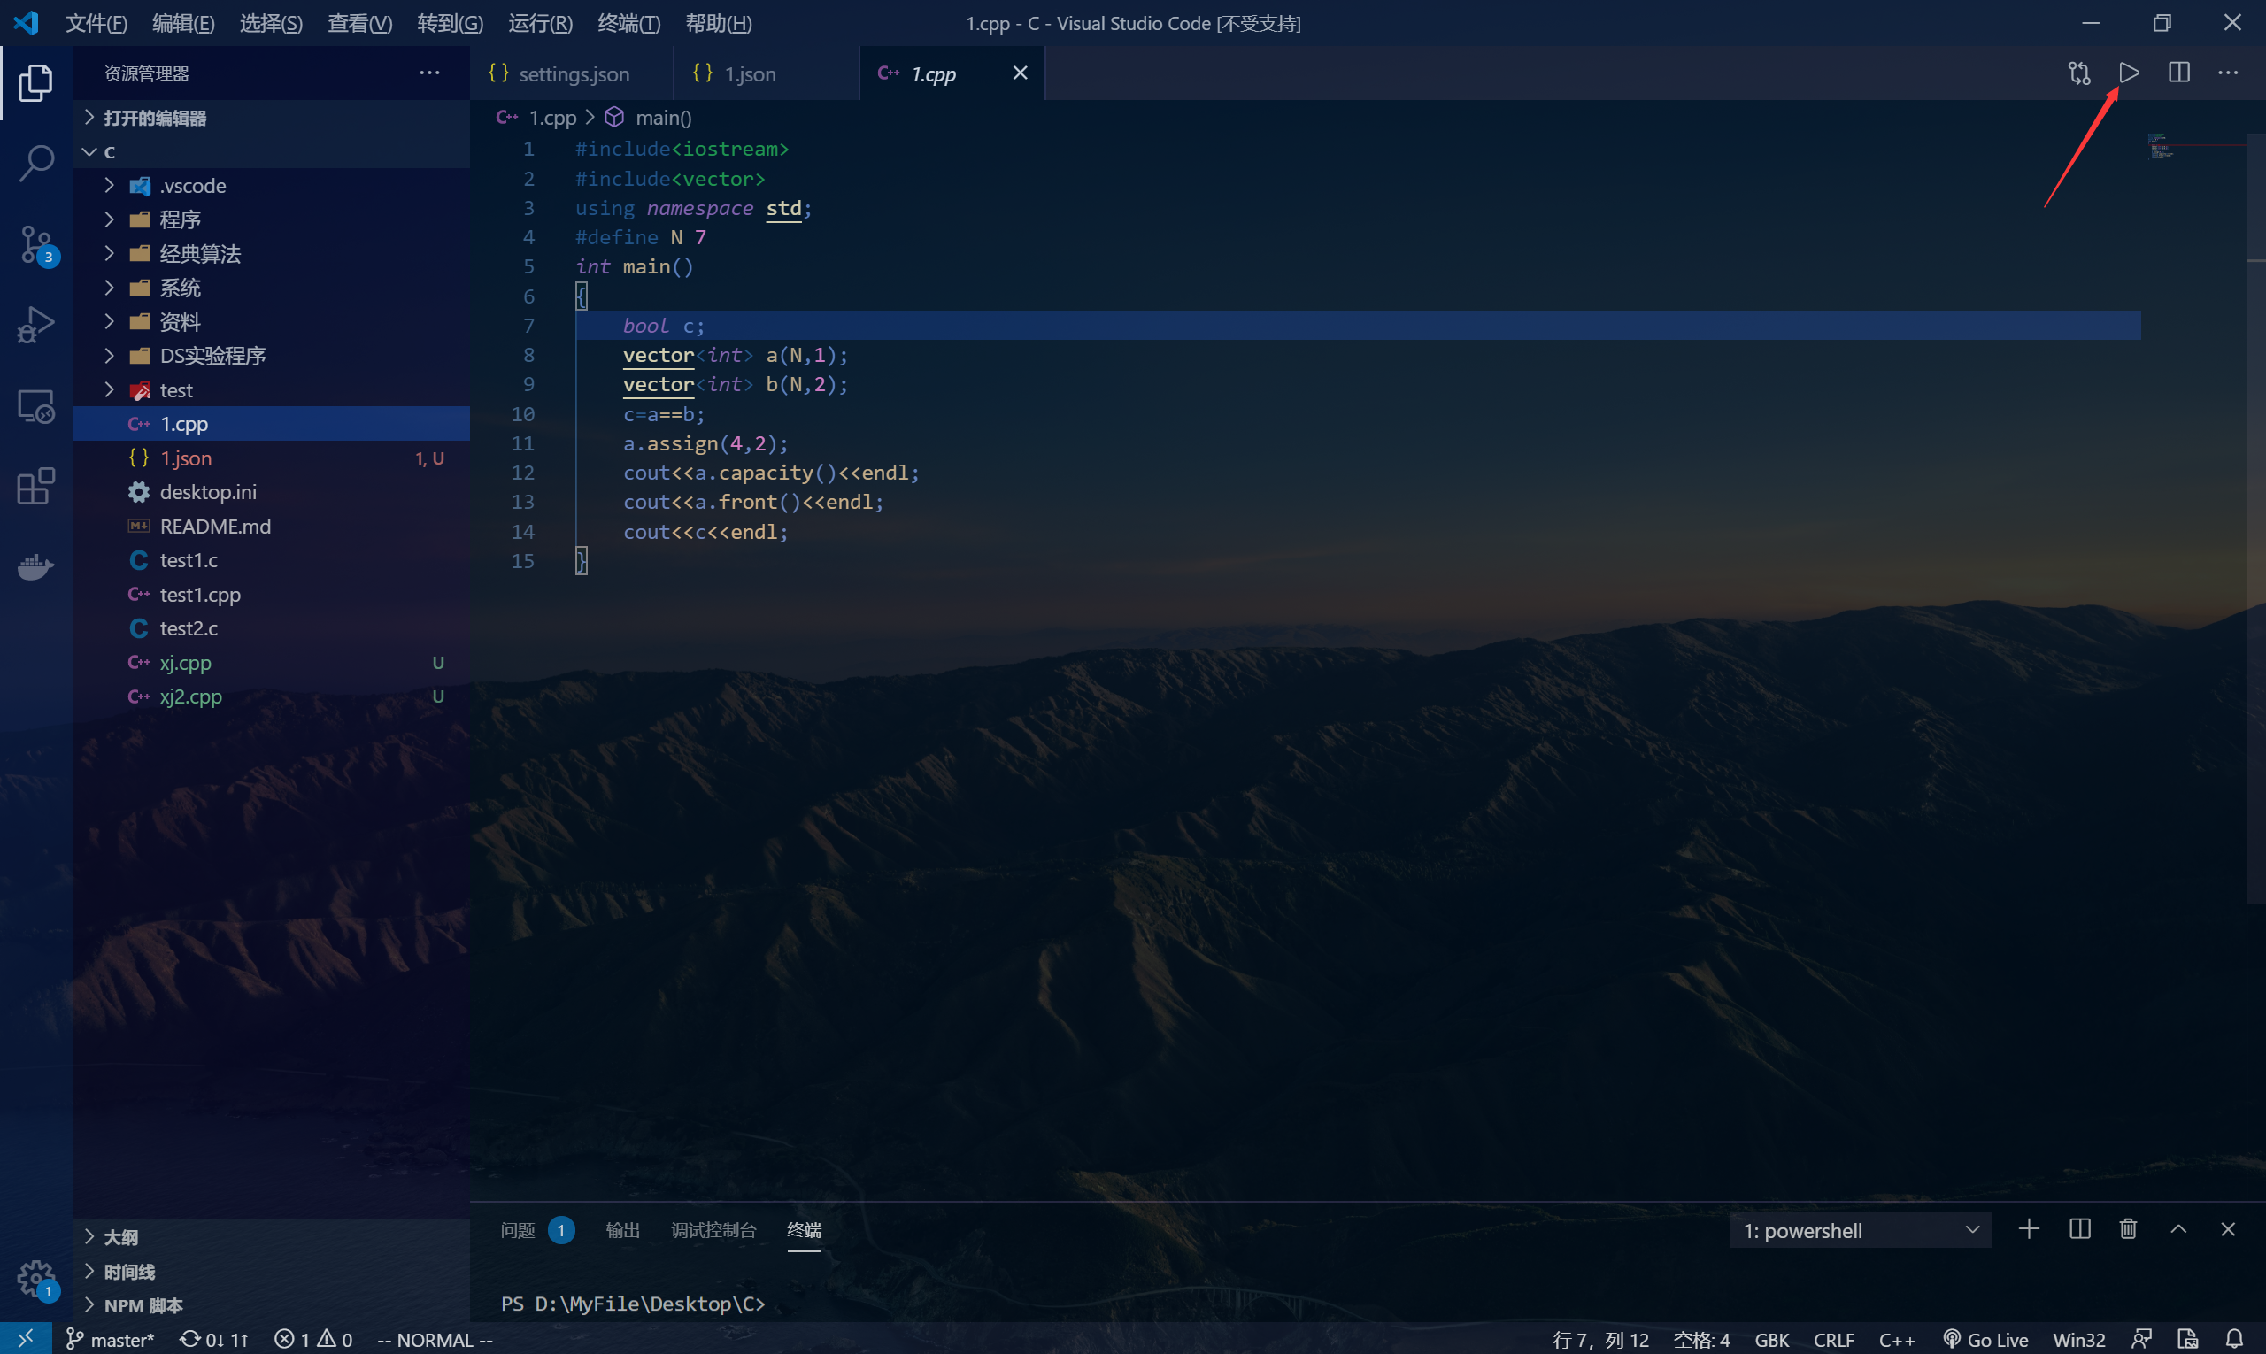
Task: Expand the DS实验程序 folder
Action: click(x=271, y=356)
